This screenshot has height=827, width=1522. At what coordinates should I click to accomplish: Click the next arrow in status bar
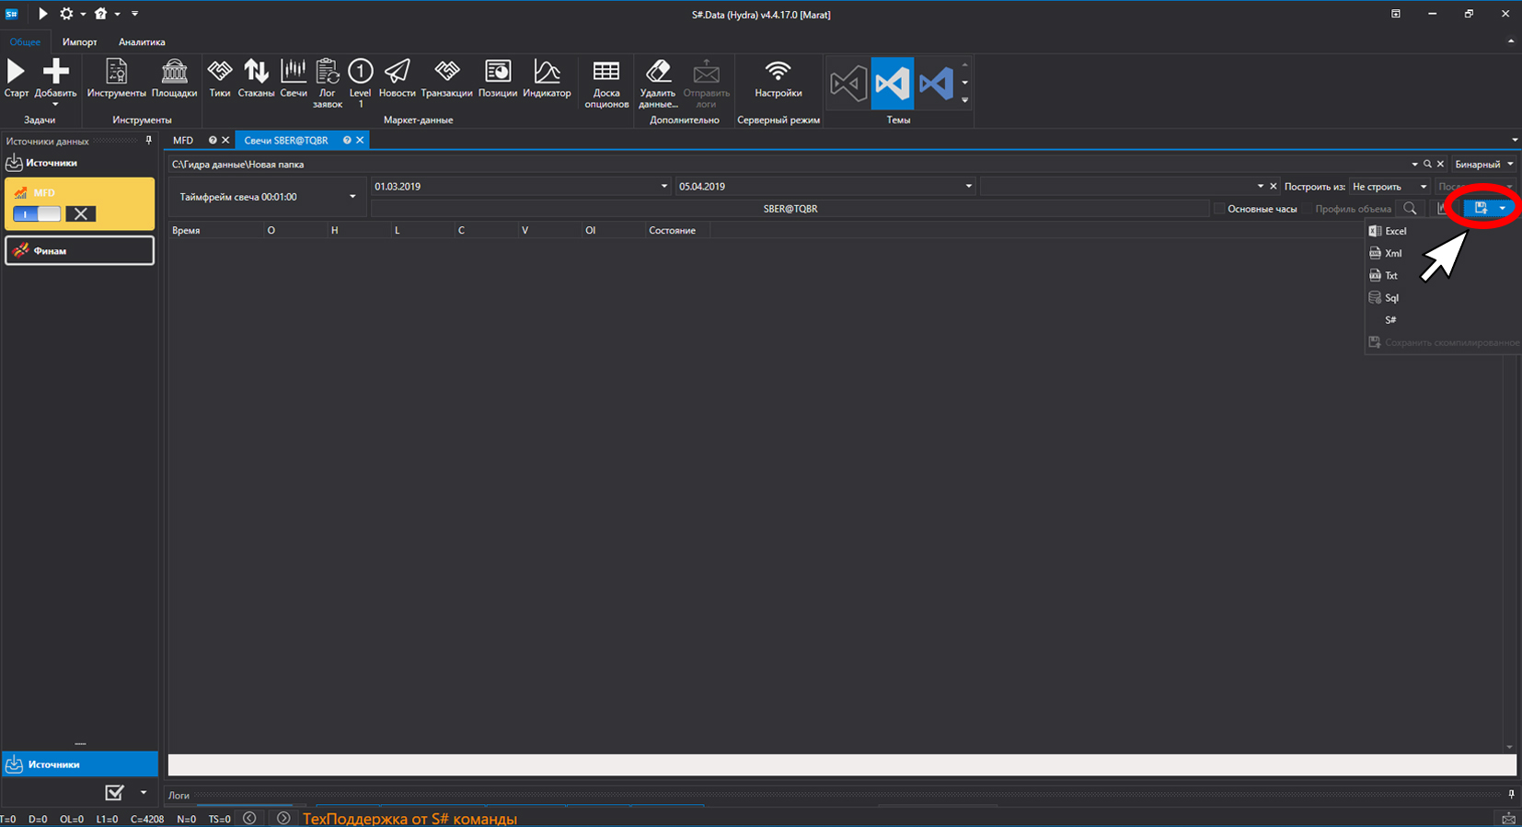pos(283,818)
